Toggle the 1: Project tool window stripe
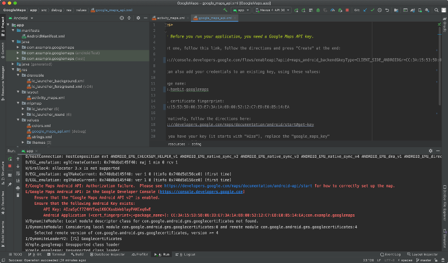This screenshot has width=448, height=263. point(3,26)
